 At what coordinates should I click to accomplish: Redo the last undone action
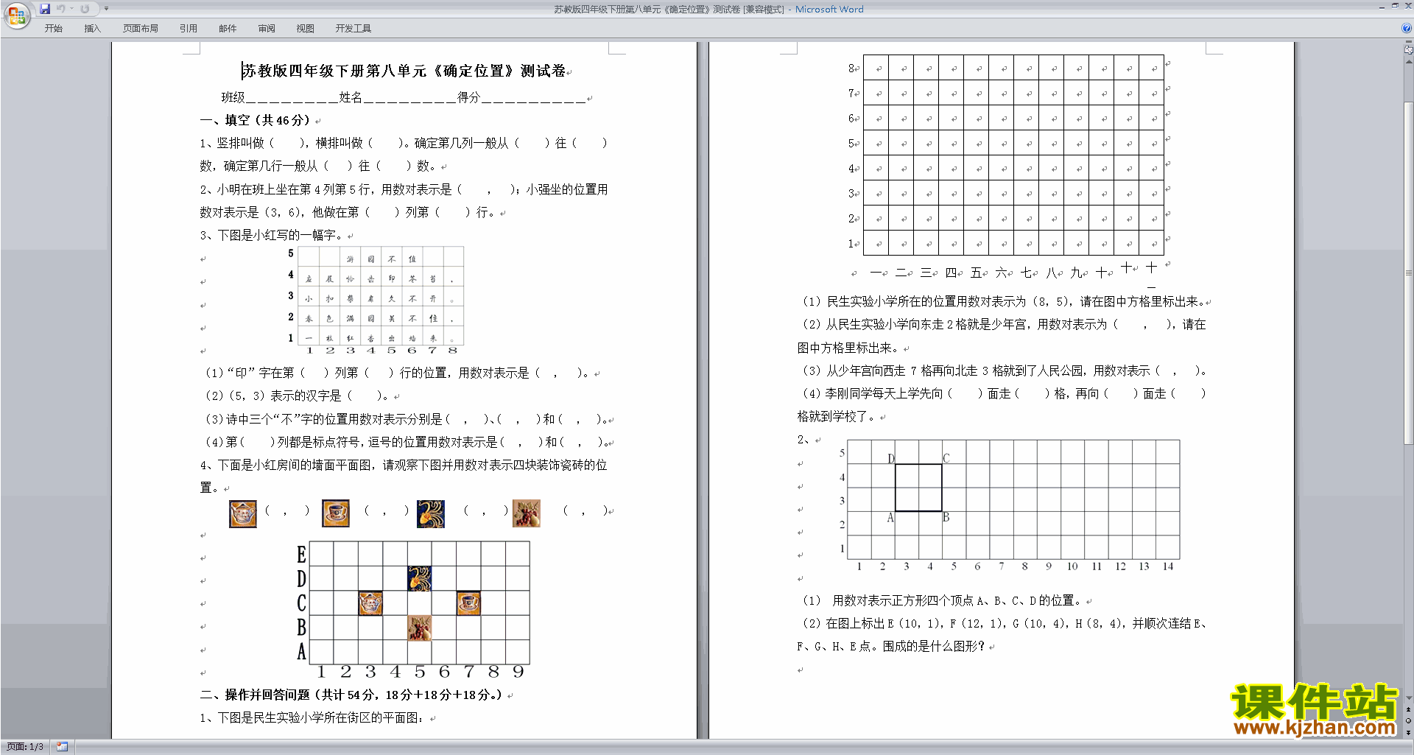[x=85, y=9]
